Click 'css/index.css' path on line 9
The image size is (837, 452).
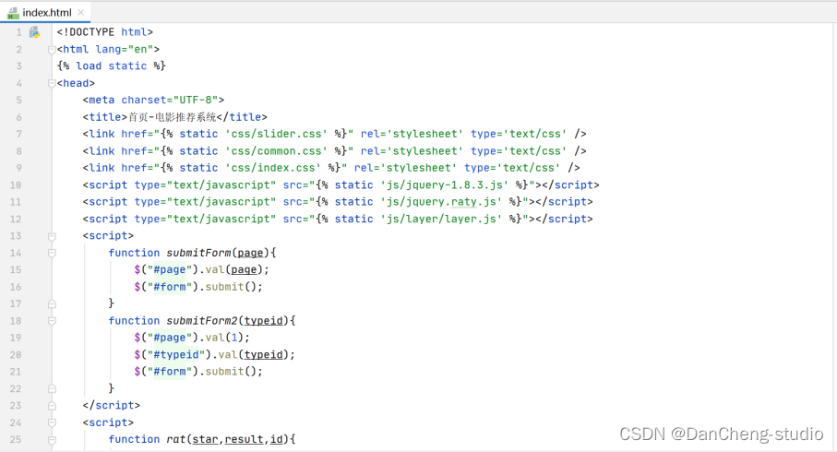pyautogui.click(x=273, y=168)
